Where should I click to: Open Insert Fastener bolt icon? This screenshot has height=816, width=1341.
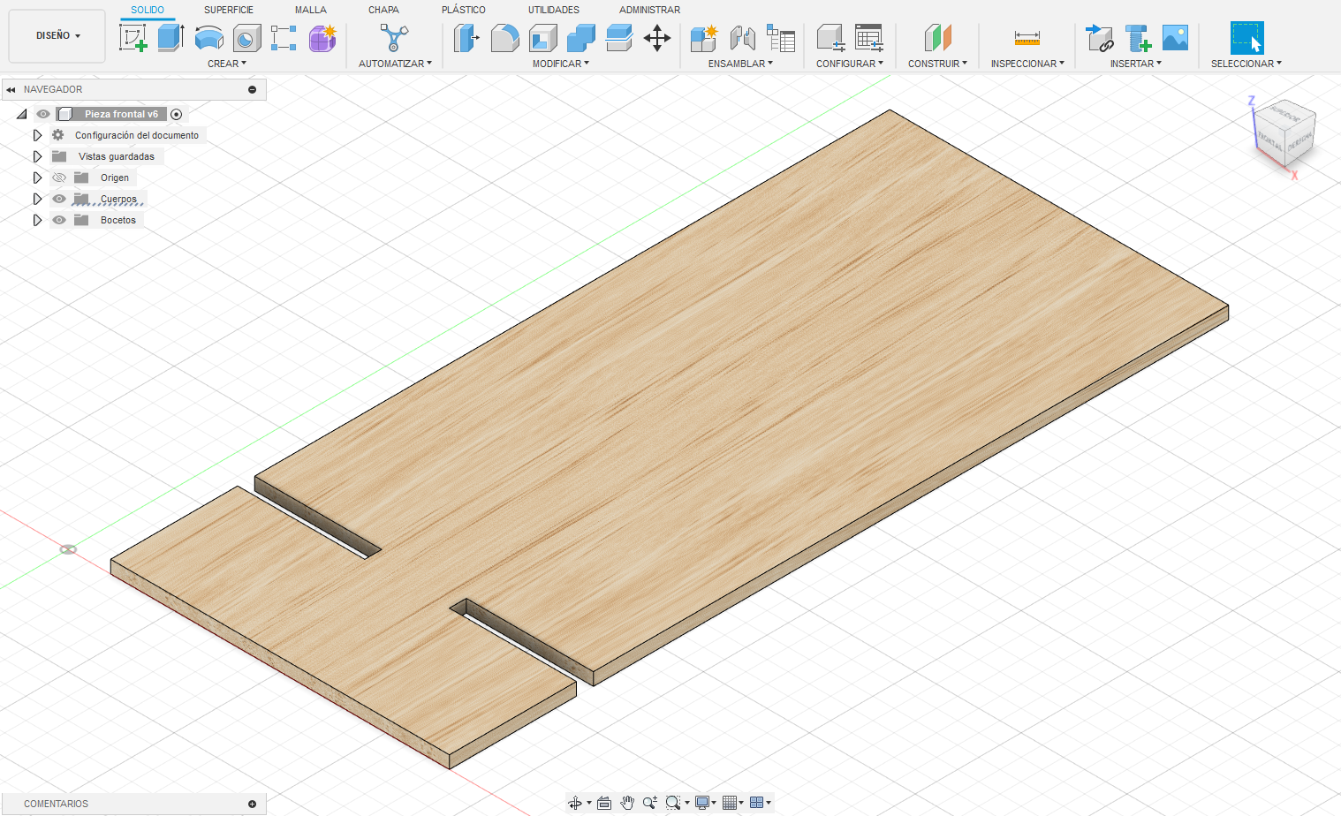1137,38
